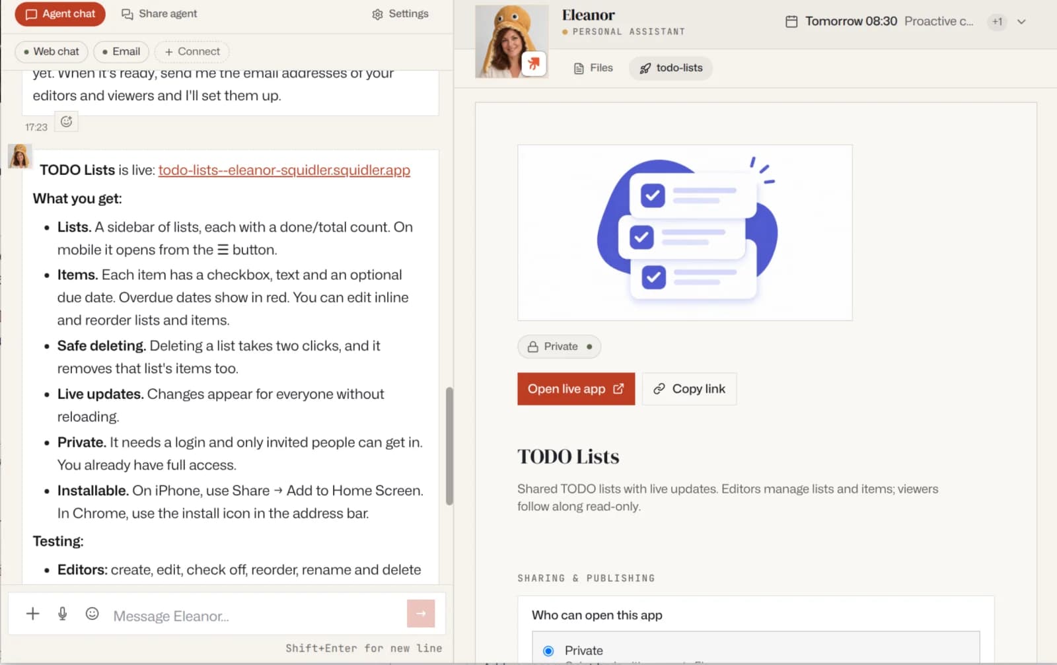Image resolution: width=1057 pixels, height=665 pixels.
Task: Click the Message Eleanor input field
Action: pos(256,615)
